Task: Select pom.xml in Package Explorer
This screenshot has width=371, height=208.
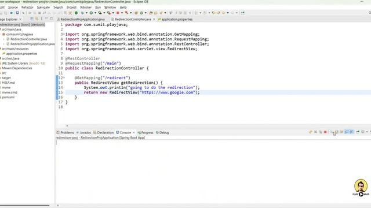Action: (8, 97)
